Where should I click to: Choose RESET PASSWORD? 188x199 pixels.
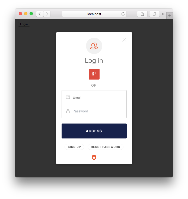[106, 147]
